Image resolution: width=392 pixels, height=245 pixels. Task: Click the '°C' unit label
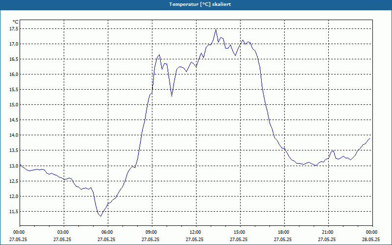(x=16, y=22)
